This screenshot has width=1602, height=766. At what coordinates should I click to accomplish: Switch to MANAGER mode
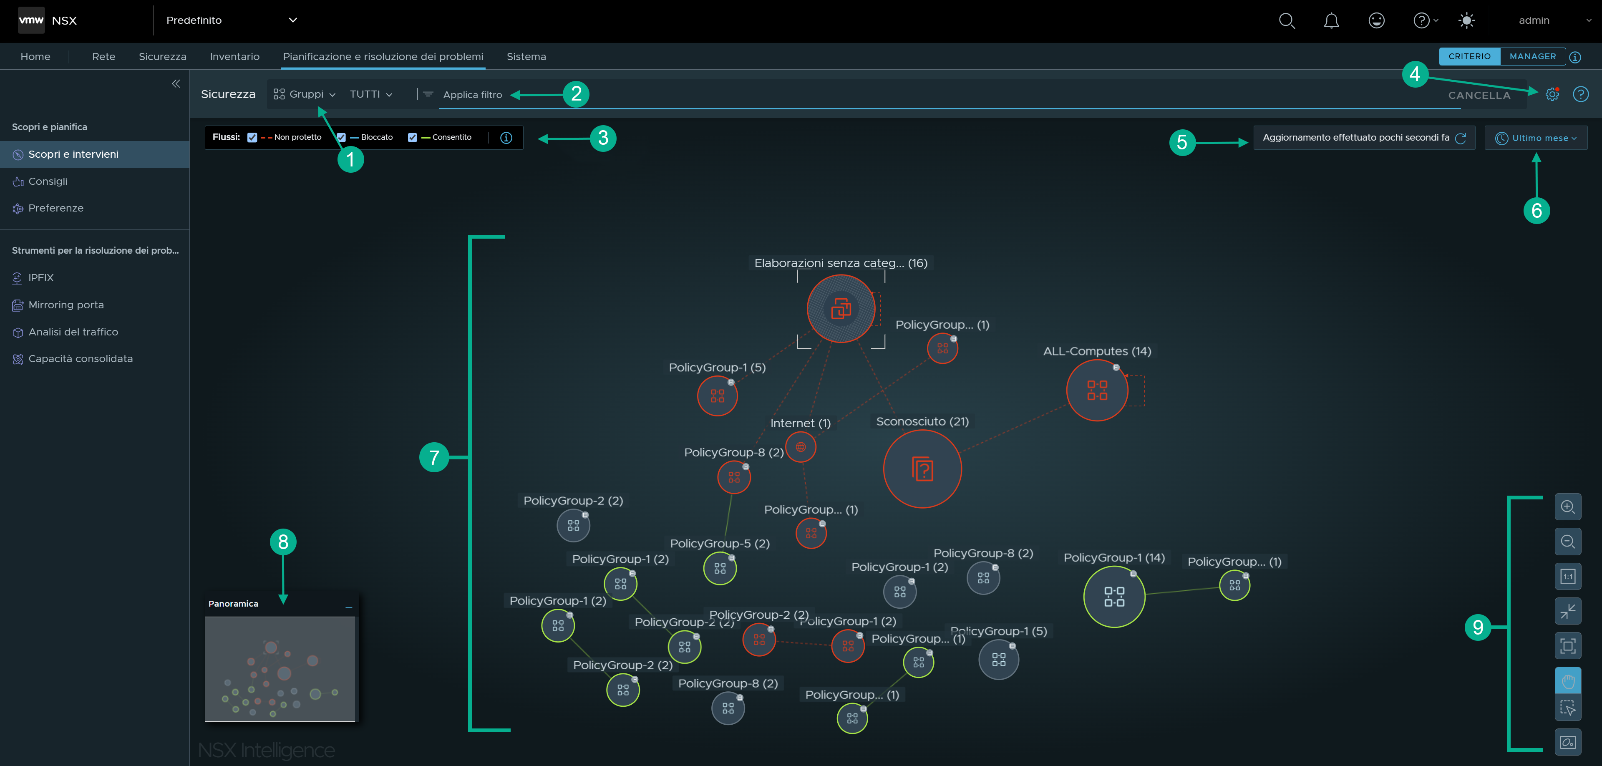pos(1533,57)
